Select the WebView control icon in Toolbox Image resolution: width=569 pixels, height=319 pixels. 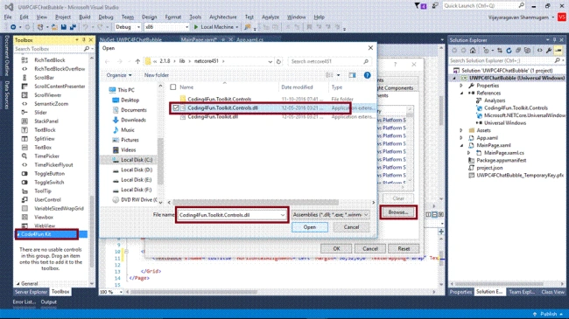pyautogui.click(x=25, y=225)
